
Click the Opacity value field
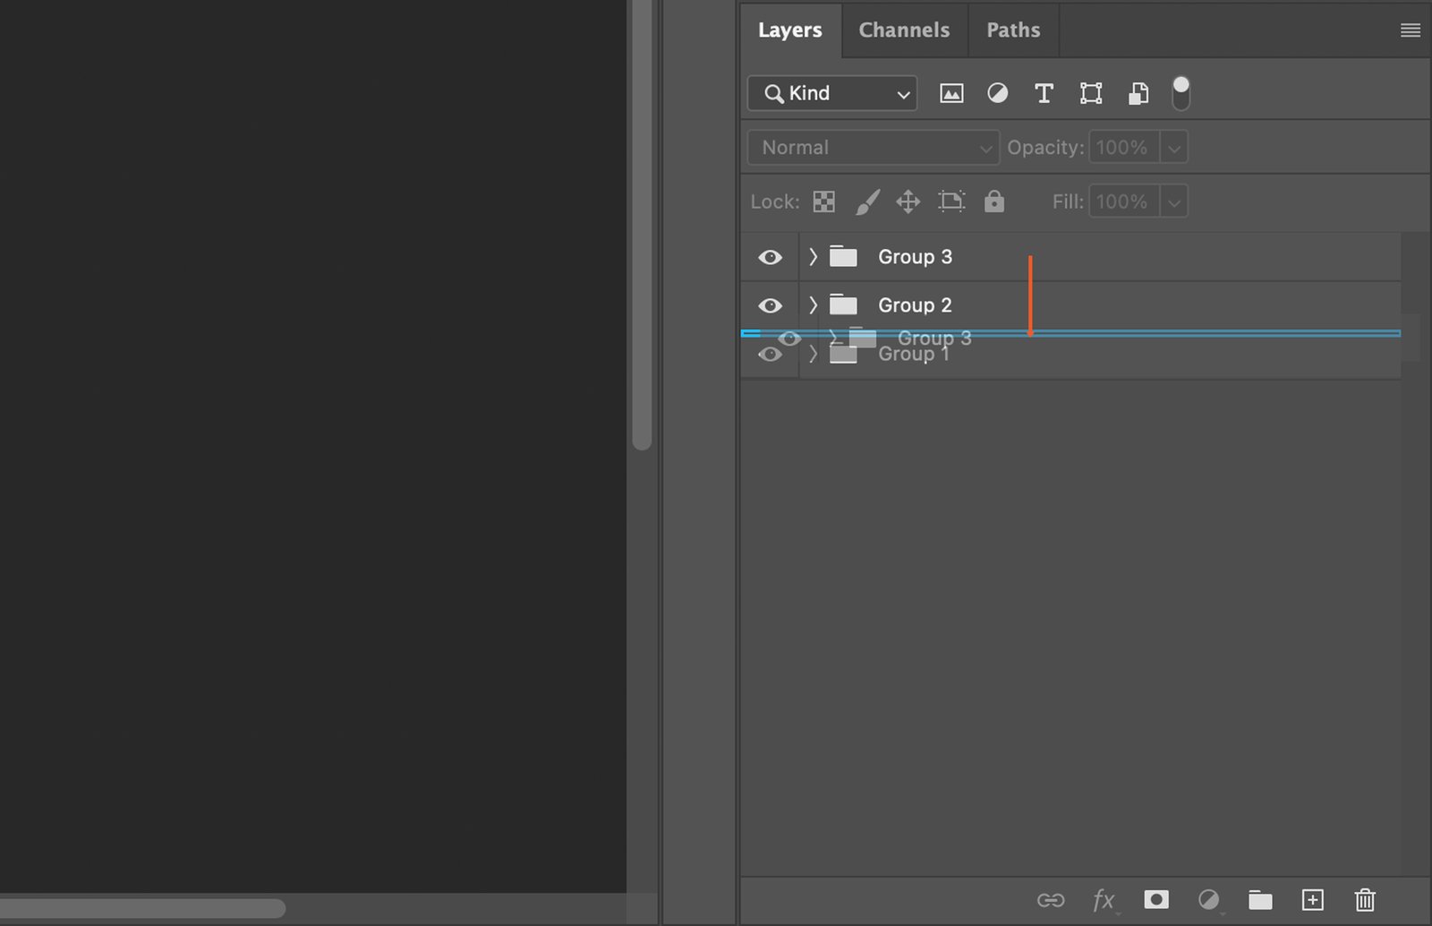pos(1123,148)
